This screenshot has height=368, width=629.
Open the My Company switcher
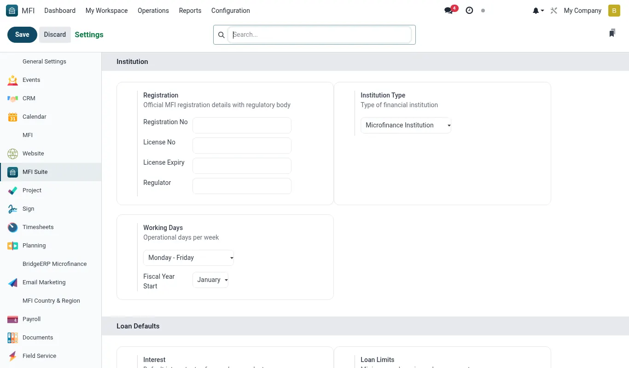582,11
